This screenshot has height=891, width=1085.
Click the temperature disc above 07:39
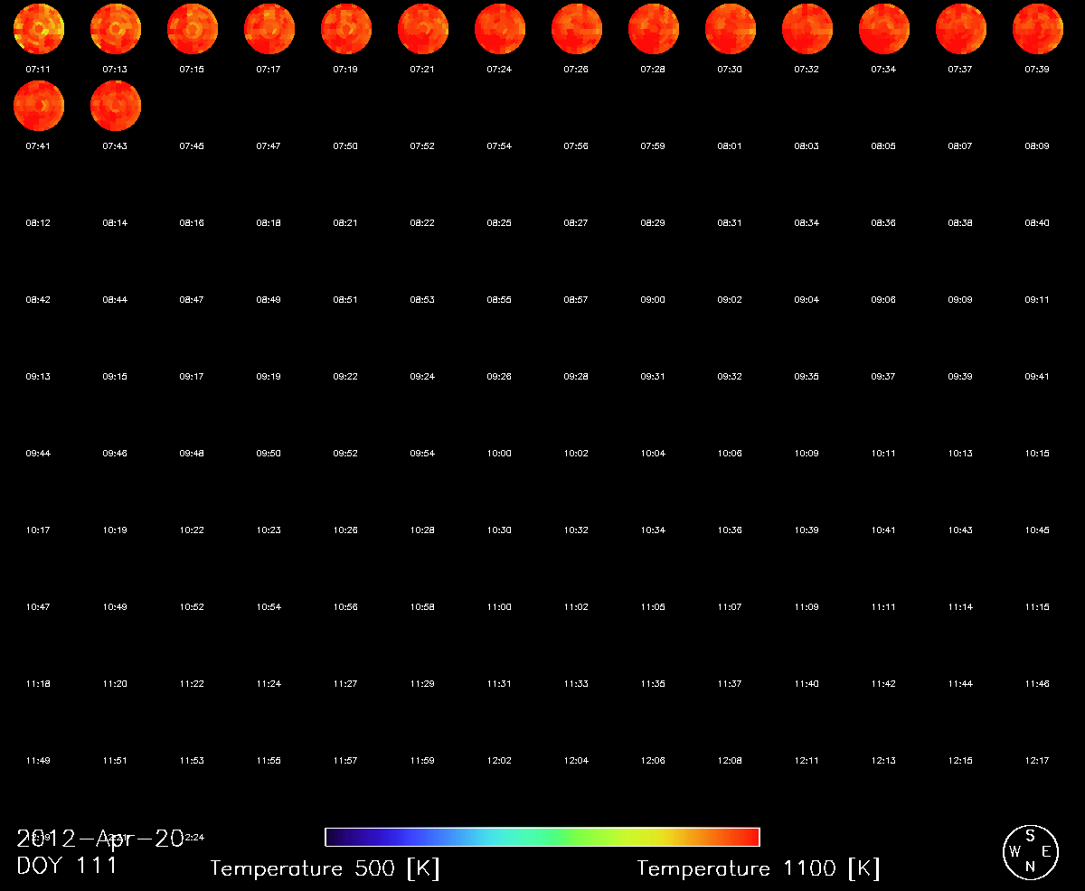point(1038,30)
